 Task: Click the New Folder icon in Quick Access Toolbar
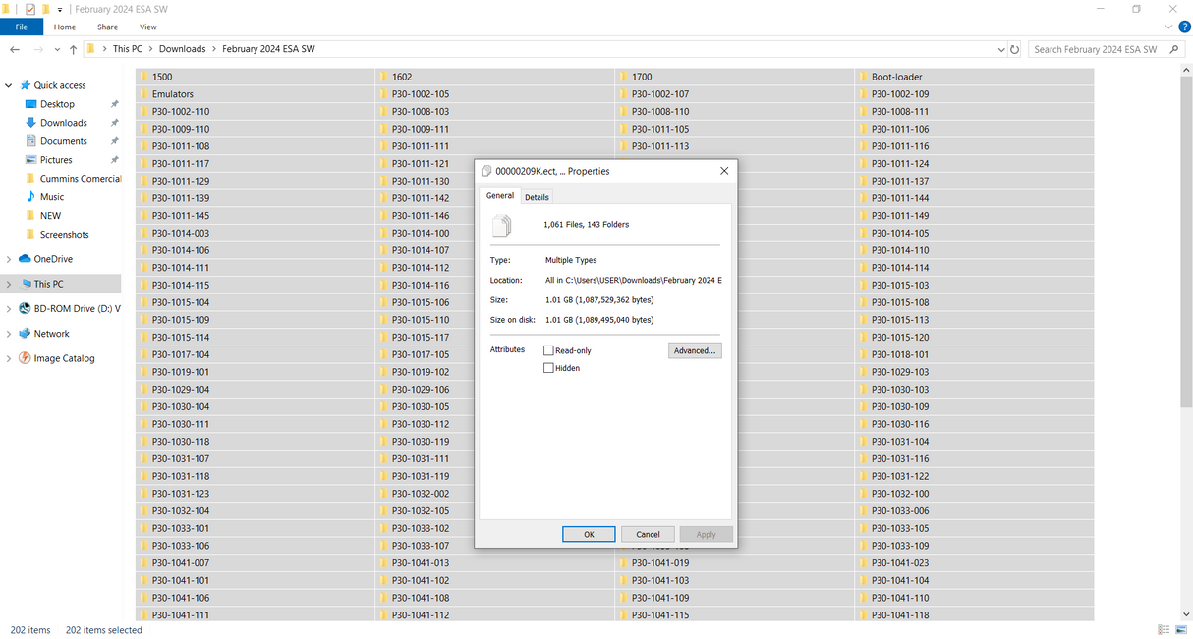46,9
